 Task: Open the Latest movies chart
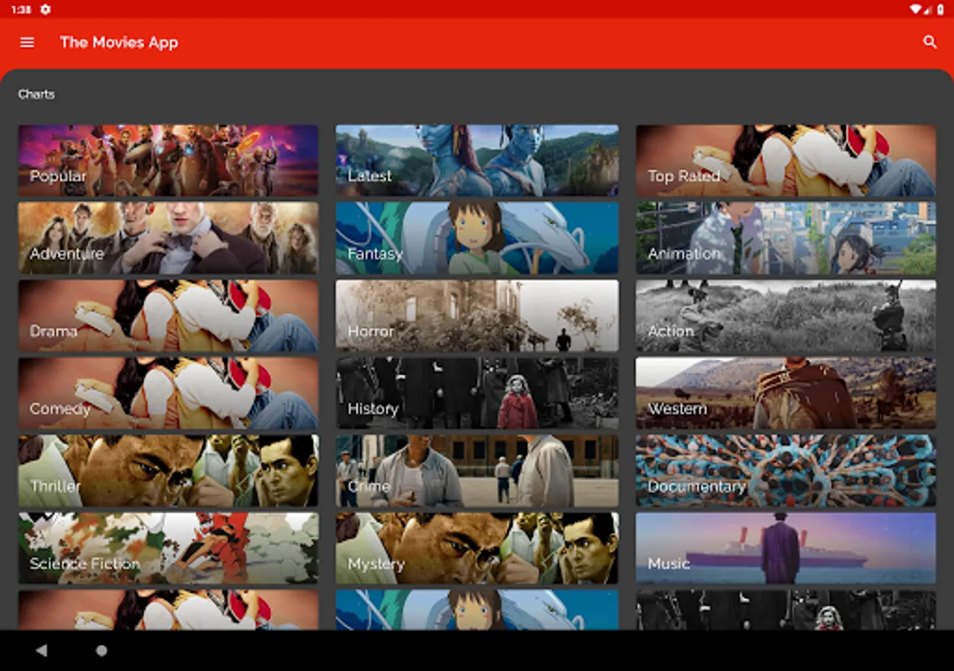[477, 160]
